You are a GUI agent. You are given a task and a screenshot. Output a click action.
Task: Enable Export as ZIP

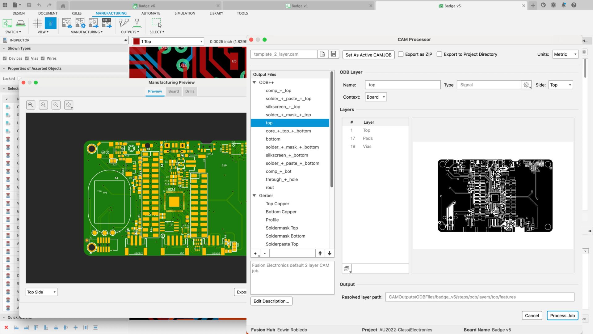pos(401,54)
